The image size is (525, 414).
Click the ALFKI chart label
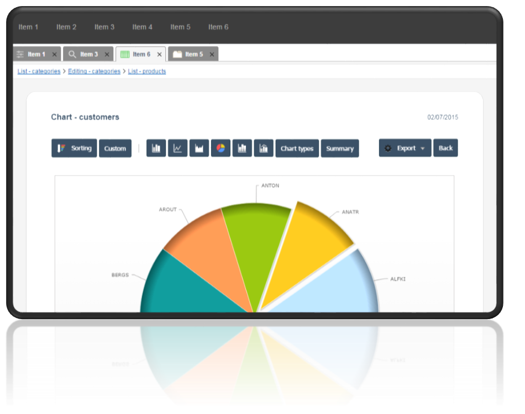click(398, 279)
